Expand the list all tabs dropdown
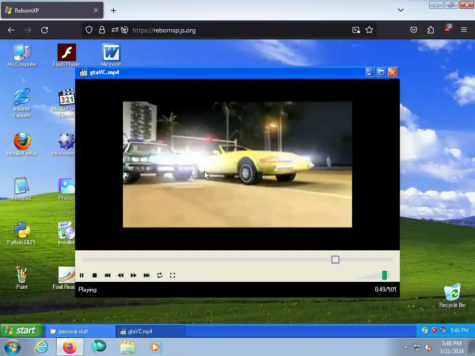Screen dimensions: 475x356 point(400,10)
